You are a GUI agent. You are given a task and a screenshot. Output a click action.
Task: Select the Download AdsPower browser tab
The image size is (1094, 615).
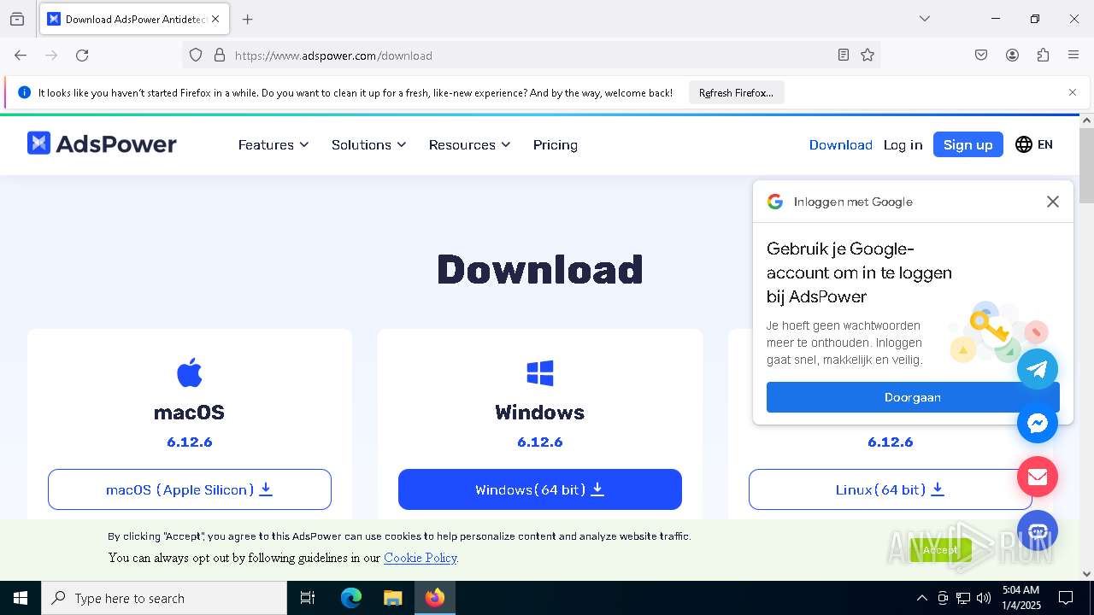pyautogui.click(x=133, y=19)
